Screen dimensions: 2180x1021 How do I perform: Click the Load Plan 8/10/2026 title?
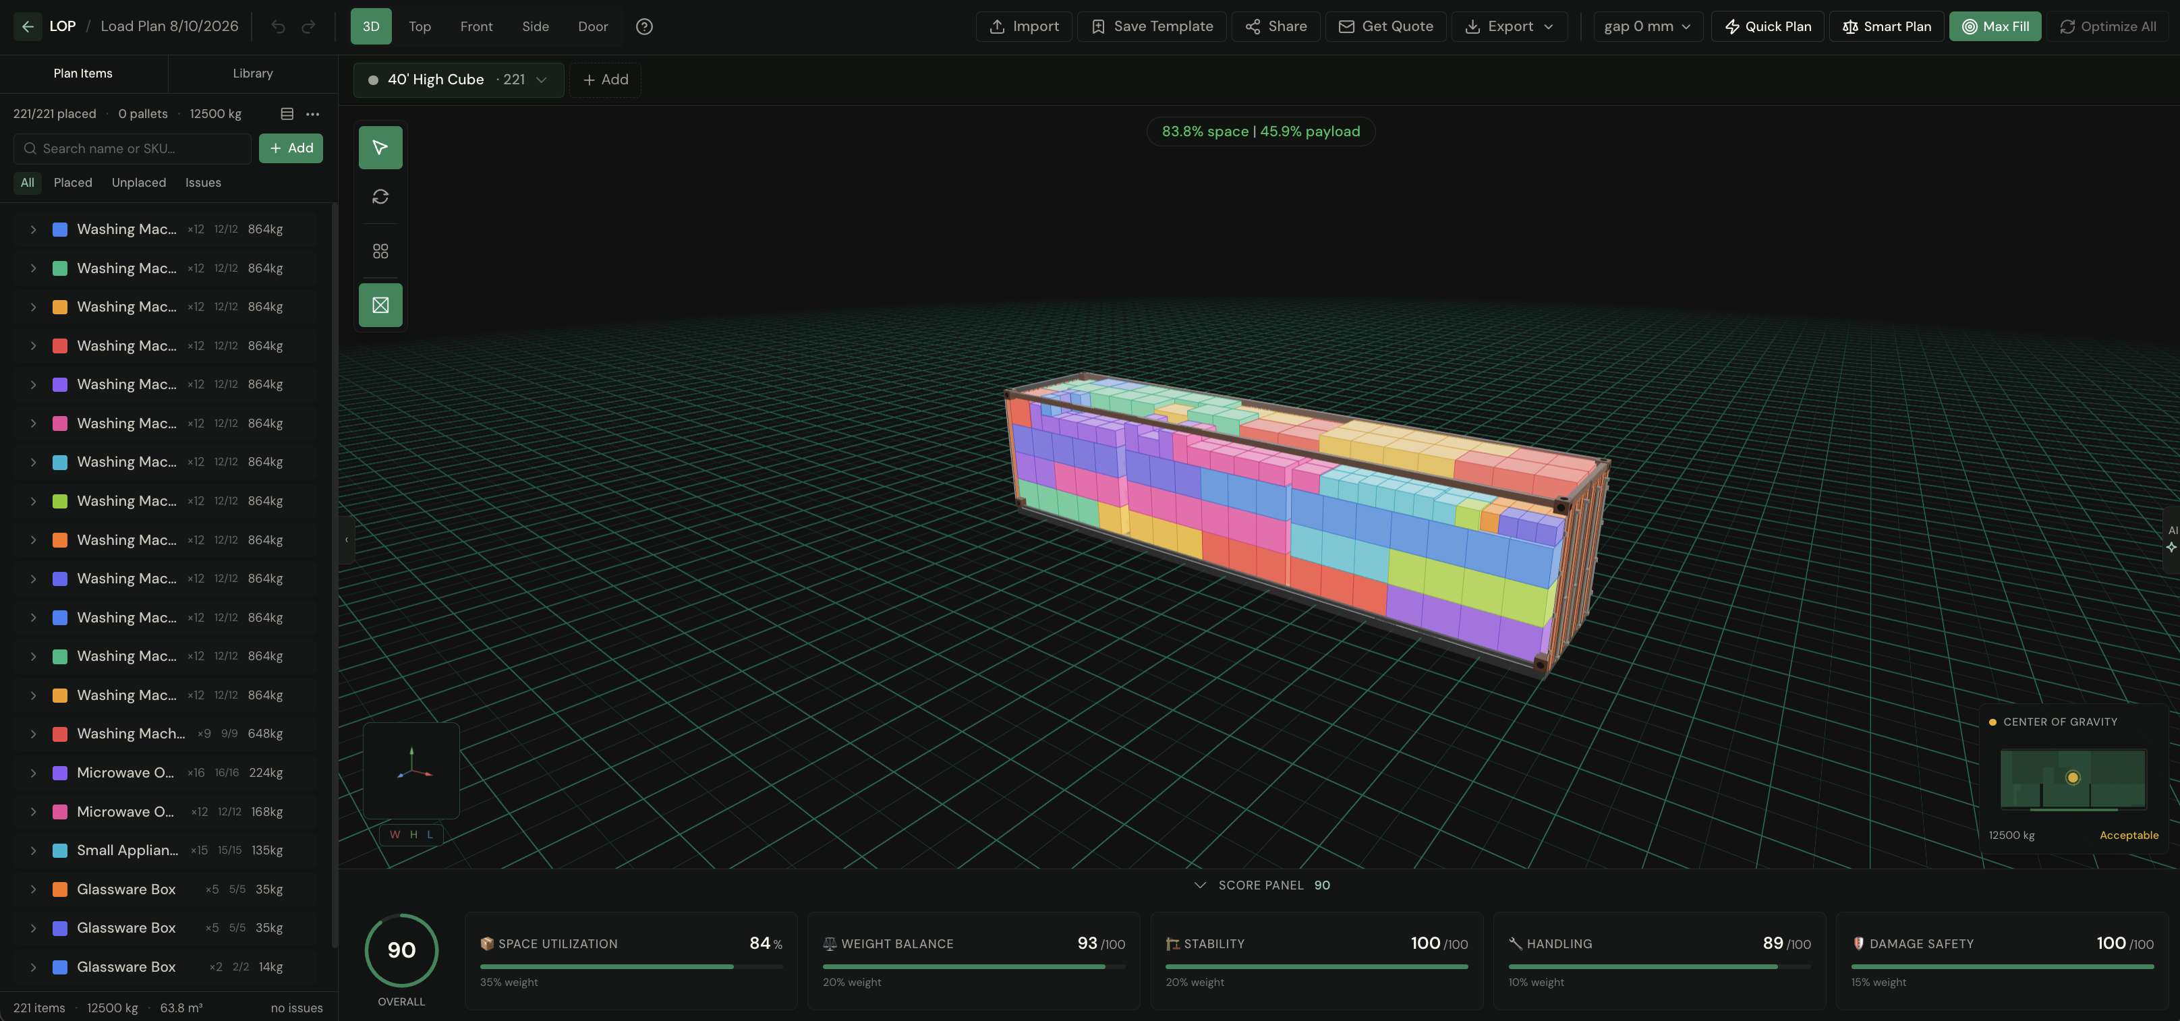[x=169, y=26]
